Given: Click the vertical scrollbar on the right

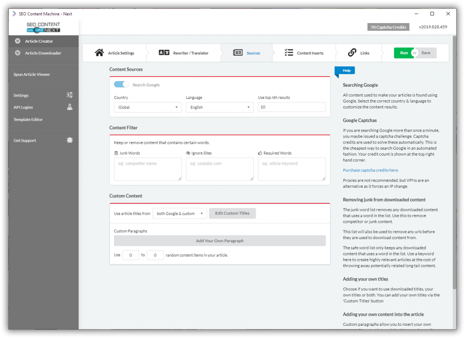Looking at the screenshot, I should click(x=454, y=162).
